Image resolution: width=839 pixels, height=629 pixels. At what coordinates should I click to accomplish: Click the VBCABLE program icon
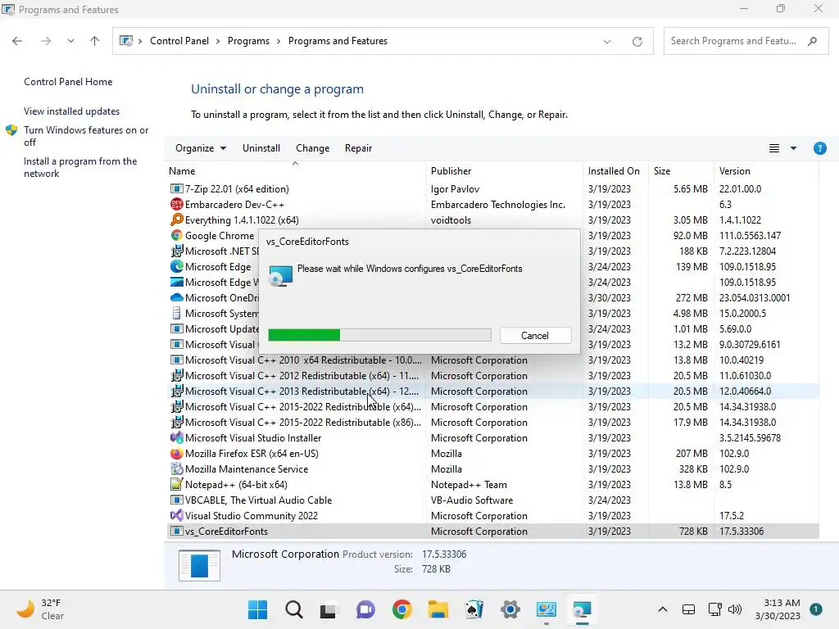(177, 500)
